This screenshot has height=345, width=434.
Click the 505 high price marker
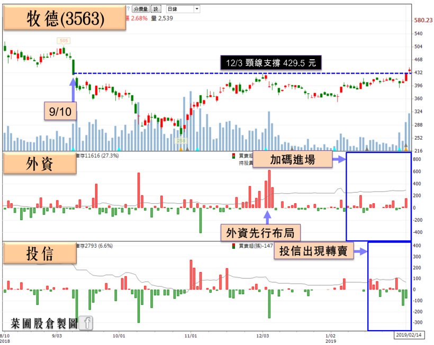coord(64,41)
